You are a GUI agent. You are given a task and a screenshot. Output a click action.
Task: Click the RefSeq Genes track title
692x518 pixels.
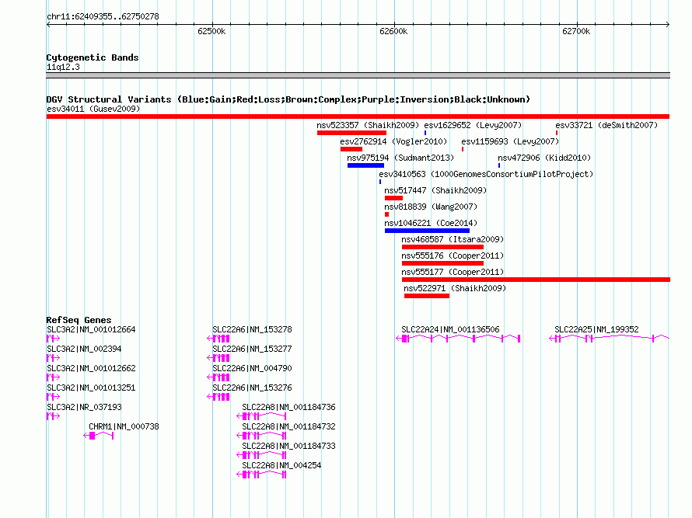pos(79,320)
